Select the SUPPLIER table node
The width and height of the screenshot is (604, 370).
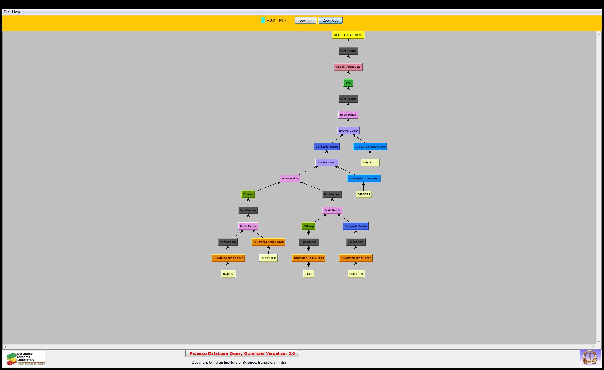(x=268, y=258)
